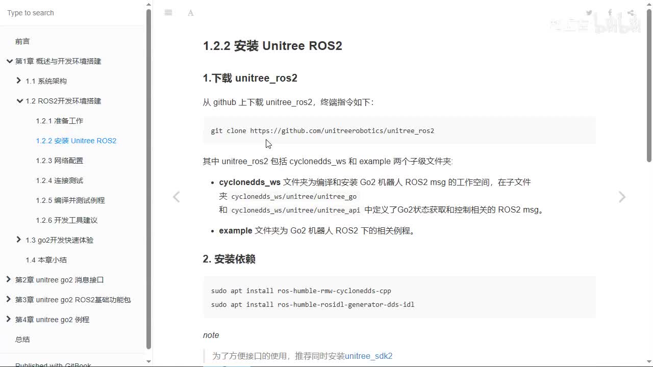Go to previous page arrow

click(176, 197)
